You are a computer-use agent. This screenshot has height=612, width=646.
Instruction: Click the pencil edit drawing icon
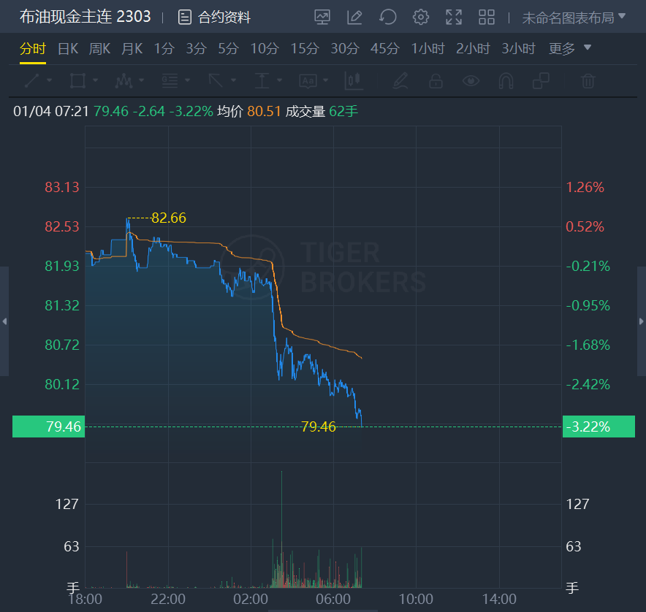(x=355, y=17)
